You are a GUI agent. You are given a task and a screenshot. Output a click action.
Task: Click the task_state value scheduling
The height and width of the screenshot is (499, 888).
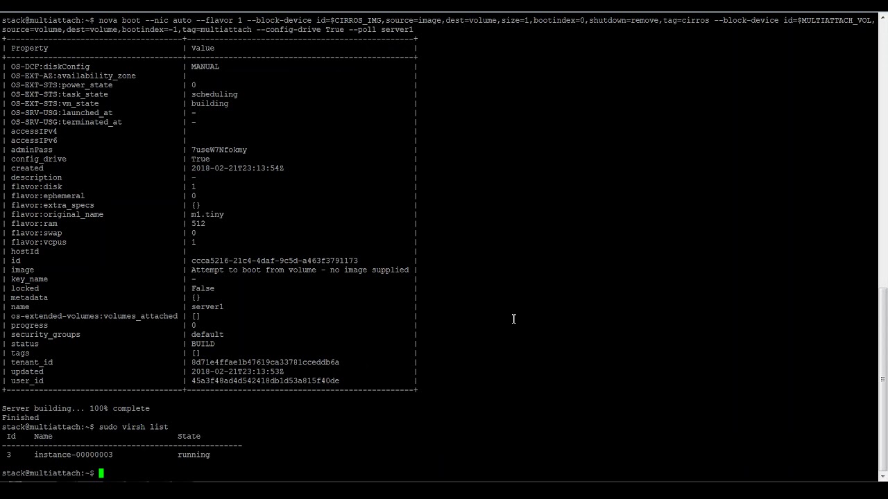point(214,94)
